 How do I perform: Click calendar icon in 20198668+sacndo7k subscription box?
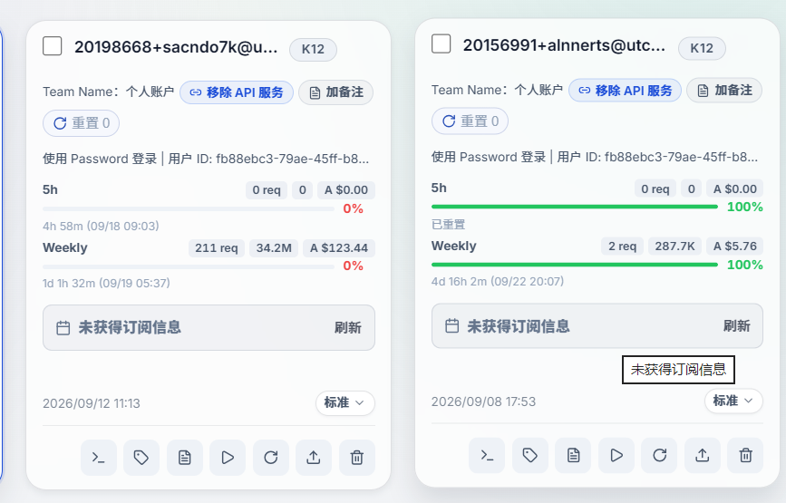pos(63,328)
